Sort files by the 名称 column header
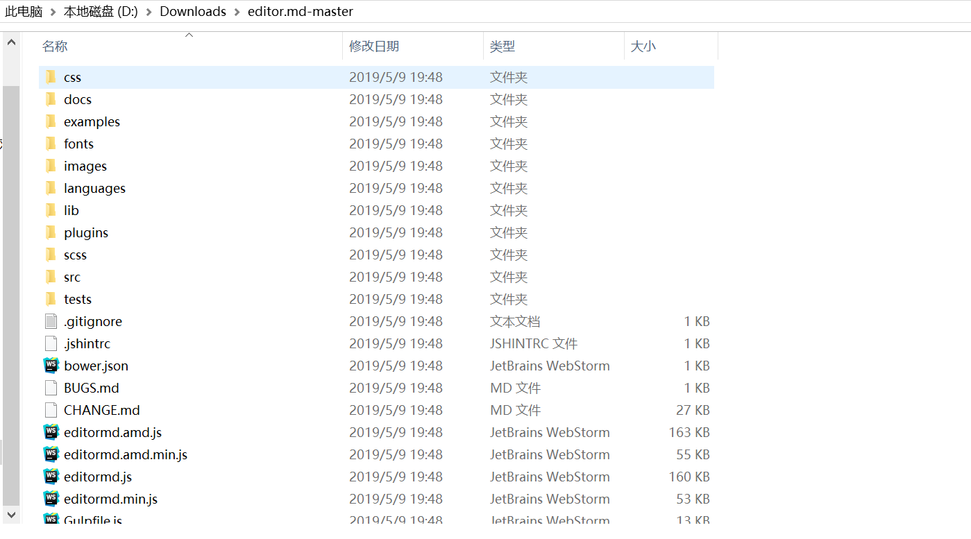Screen dimensions: 971x539 tap(55, 46)
